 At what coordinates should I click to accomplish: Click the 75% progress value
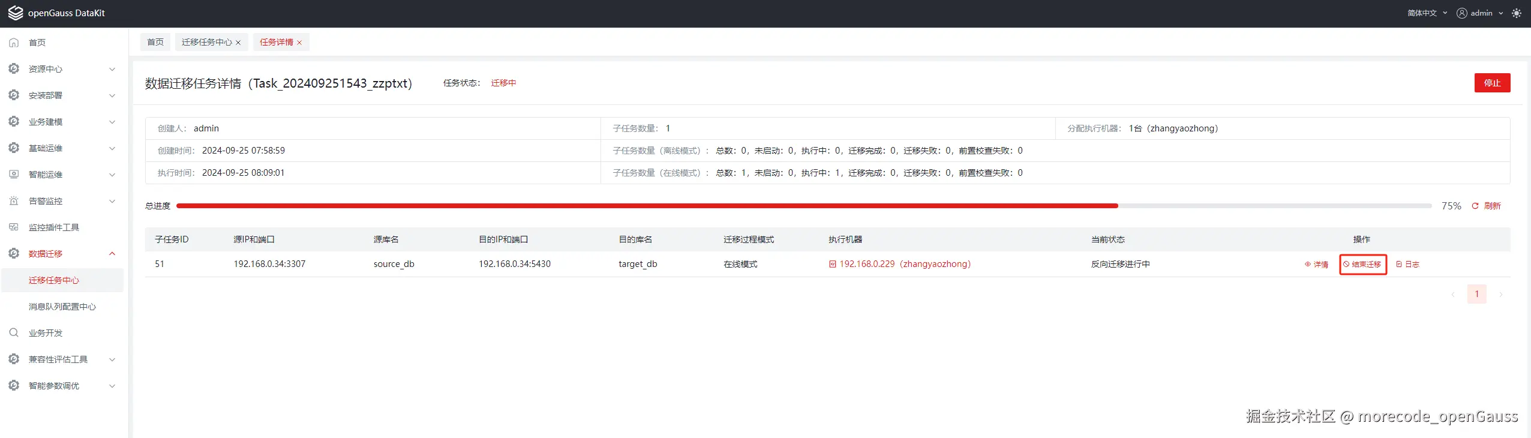[x=1451, y=206]
